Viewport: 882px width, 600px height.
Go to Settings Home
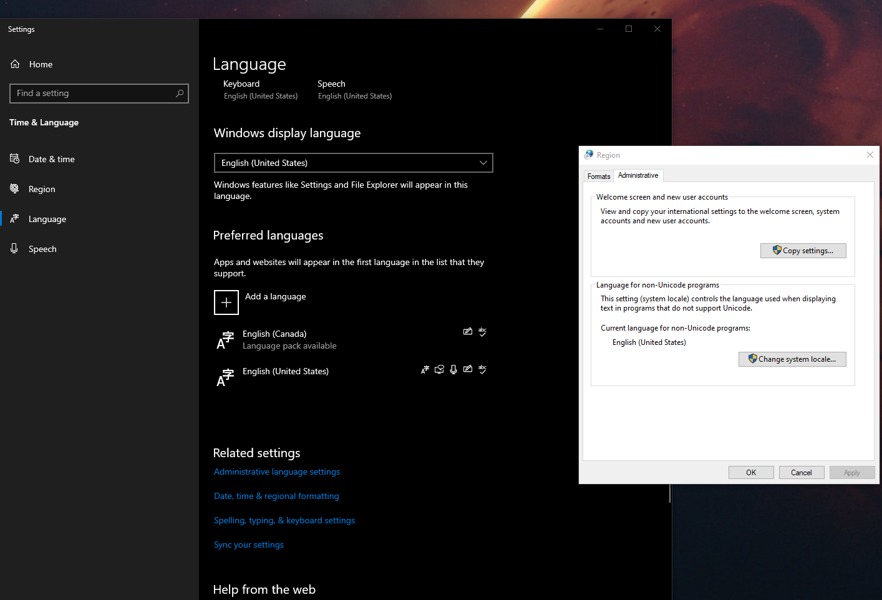(x=100, y=64)
